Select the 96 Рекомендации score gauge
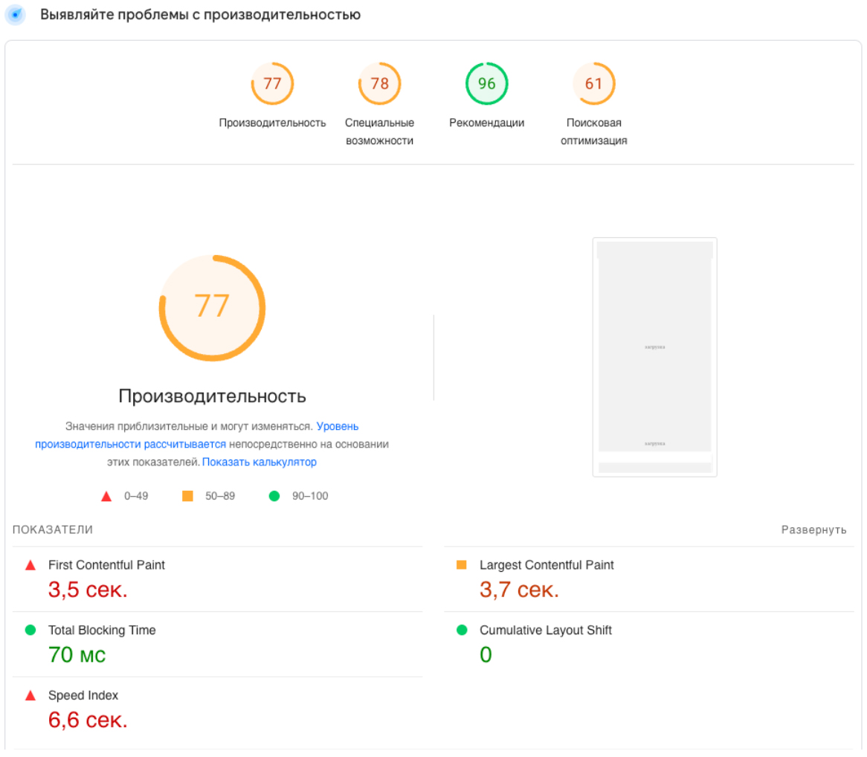867x757 pixels. 486,84
